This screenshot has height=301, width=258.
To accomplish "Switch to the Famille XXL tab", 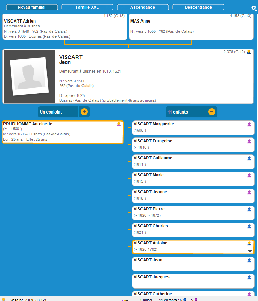I will [x=87, y=7].
